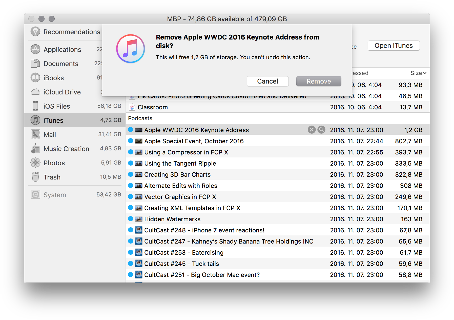The height and width of the screenshot is (320, 454).
Task: Click the Recommendations lightbulb icon
Action: [x=35, y=31]
